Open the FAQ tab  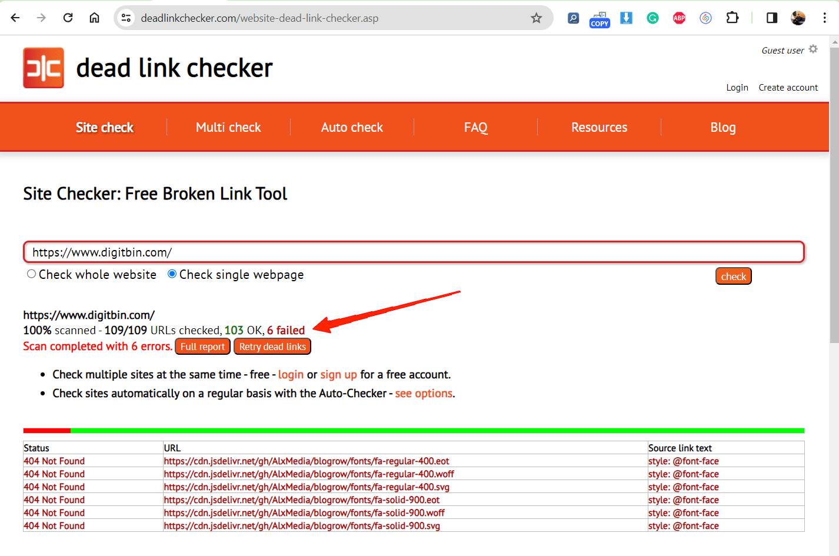pyautogui.click(x=475, y=127)
